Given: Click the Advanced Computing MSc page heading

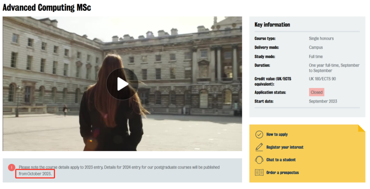Looking at the screenshot, I should coord(47,8).
